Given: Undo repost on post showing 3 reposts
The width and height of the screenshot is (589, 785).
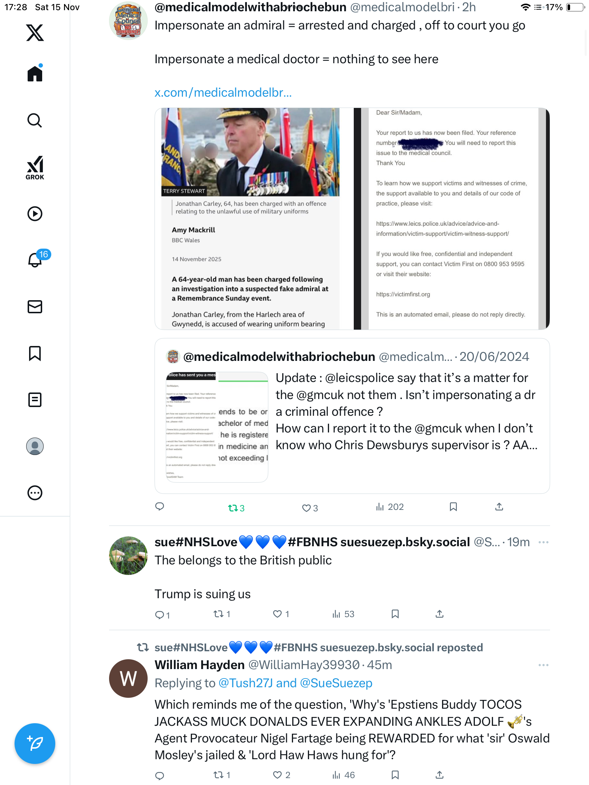Looking at the screenshot, I should tap(236, 508).
